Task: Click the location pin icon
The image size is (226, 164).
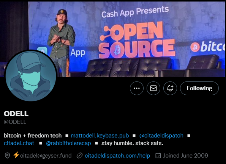Action: [x=7, y=156]
